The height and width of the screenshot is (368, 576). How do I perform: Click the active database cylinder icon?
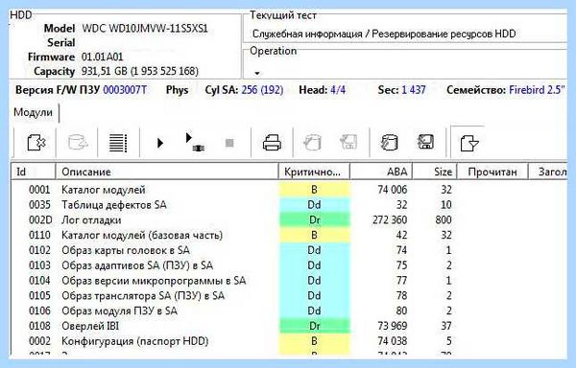pyautogui.click(x=389, y=142)
